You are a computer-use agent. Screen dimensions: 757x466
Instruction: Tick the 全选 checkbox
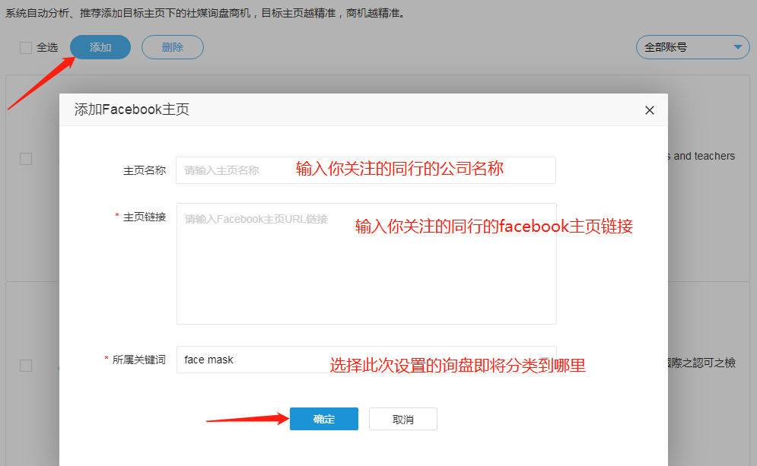26,47
